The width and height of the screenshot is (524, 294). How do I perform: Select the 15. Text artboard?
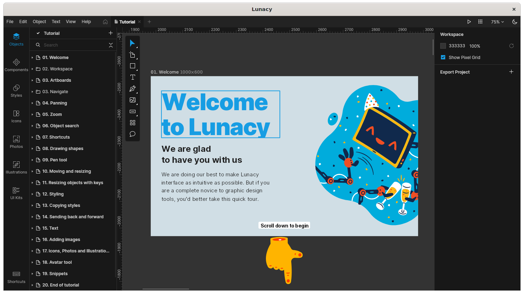[x=50, y=228]
